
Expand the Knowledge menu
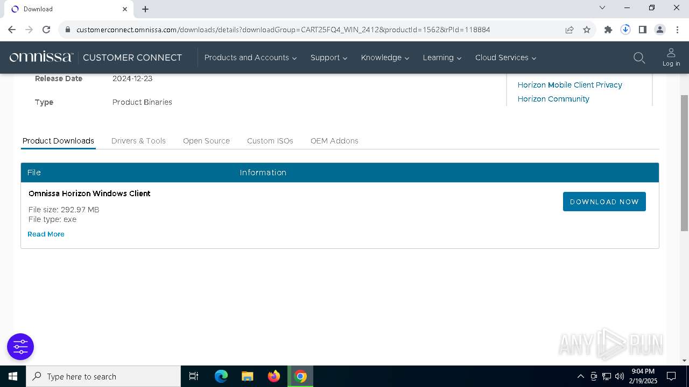coord(385,58)
